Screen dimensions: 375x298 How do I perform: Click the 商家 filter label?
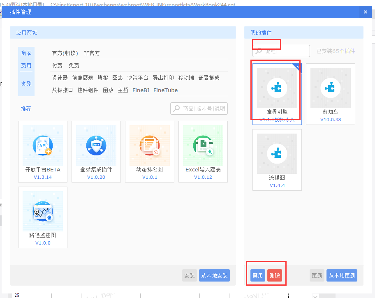(x=26, y=53)
